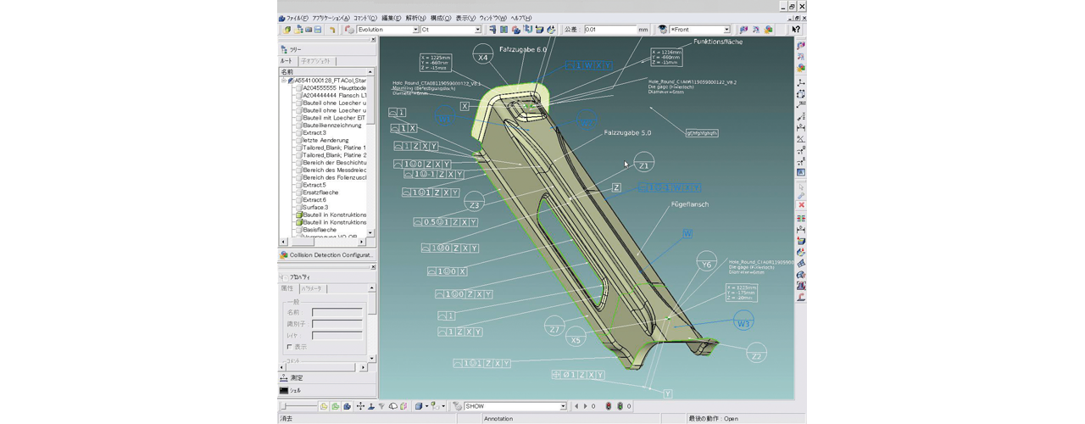Select Basisflaeche tree item
The width and height of the screenshot is (1085, 424).
point(320,230)
